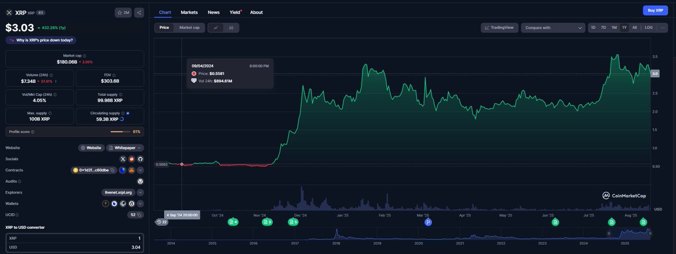Open the Yield tab
Image resolution: width=676 pixels, height=254 pixels.
[x=235, y=12]
